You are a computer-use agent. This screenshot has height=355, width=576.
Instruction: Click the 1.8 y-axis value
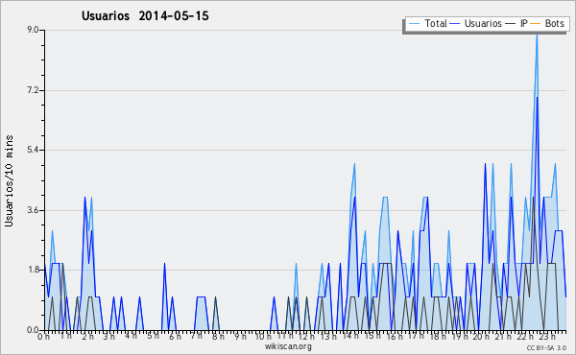pyautogui.click(x=33, y=270)
